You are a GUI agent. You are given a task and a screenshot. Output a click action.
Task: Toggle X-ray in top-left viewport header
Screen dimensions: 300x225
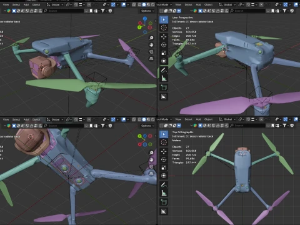point(134,4)
